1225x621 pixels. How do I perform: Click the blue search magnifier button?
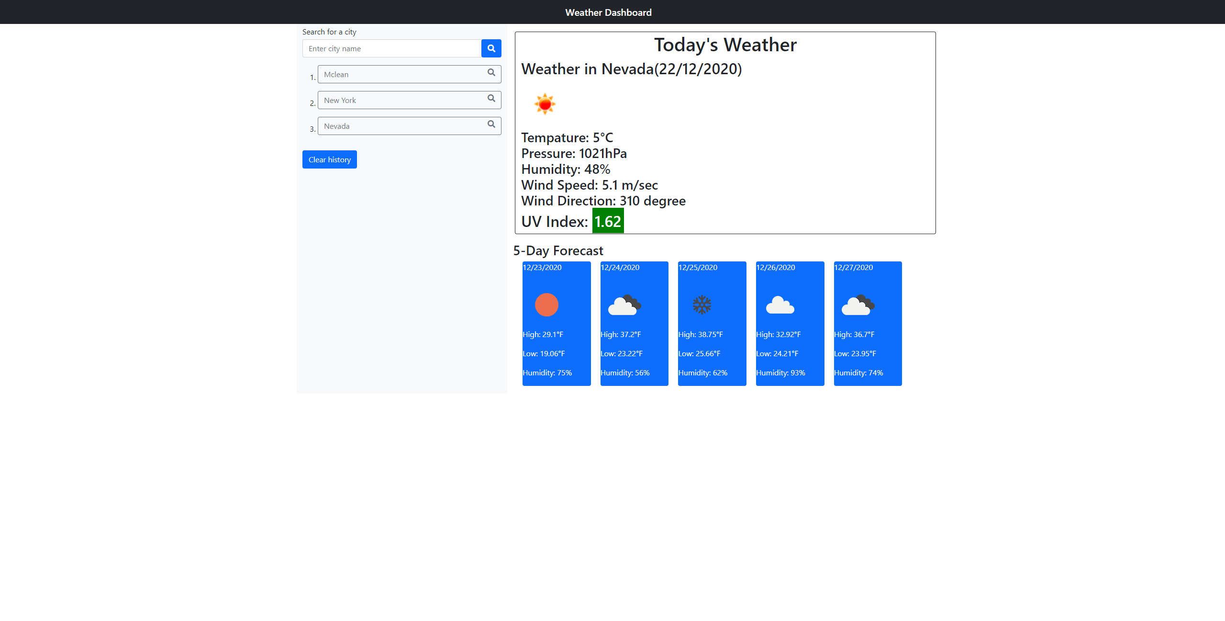click(x=491, y=48)
